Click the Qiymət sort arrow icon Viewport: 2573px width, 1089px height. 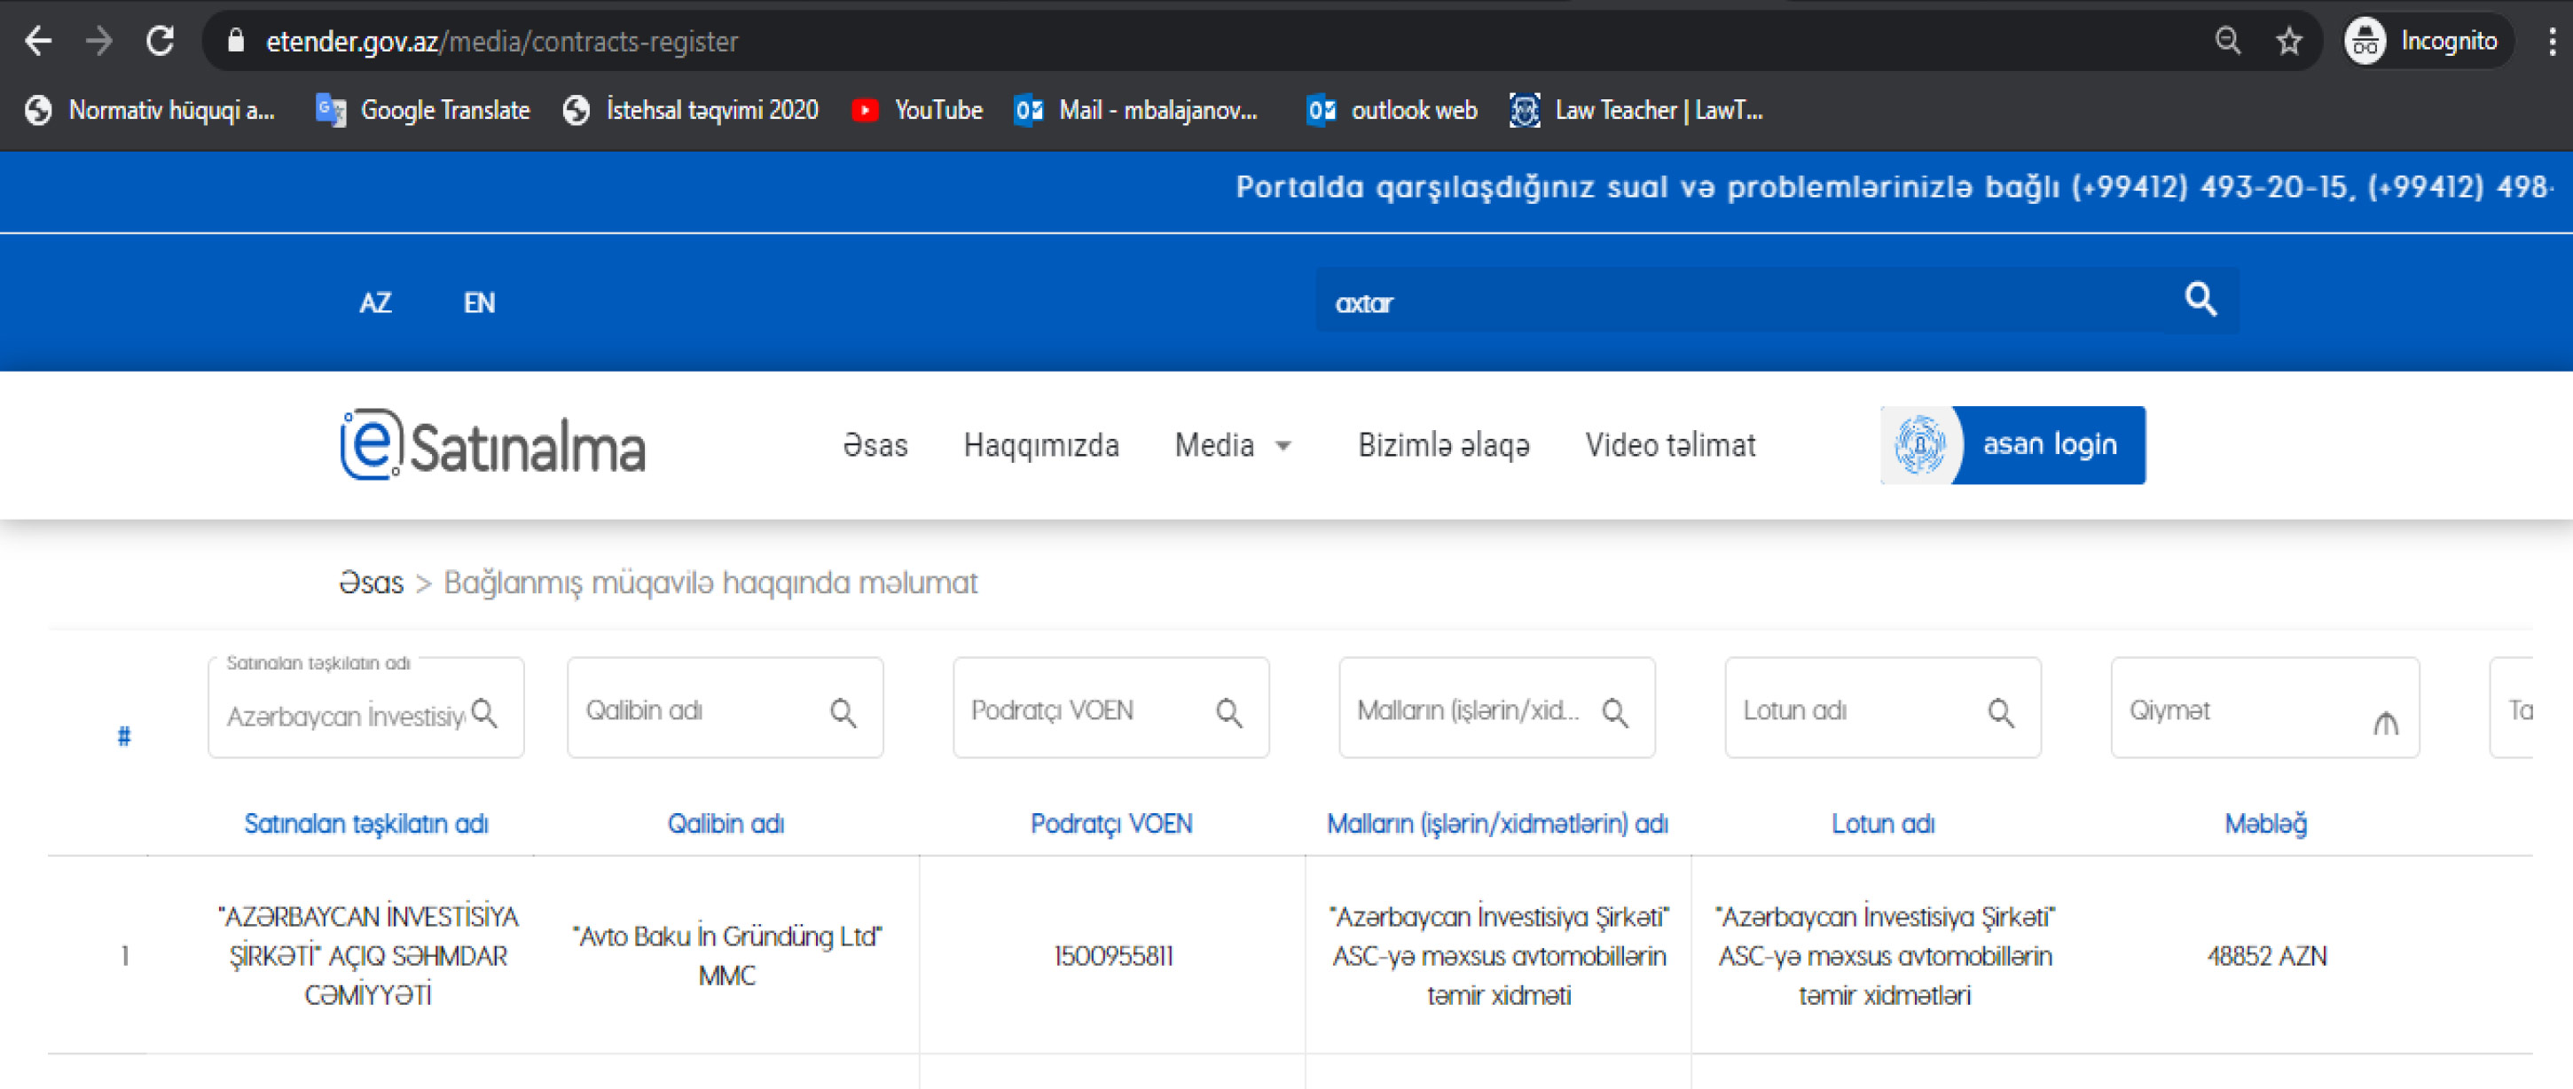point(2385,723)
